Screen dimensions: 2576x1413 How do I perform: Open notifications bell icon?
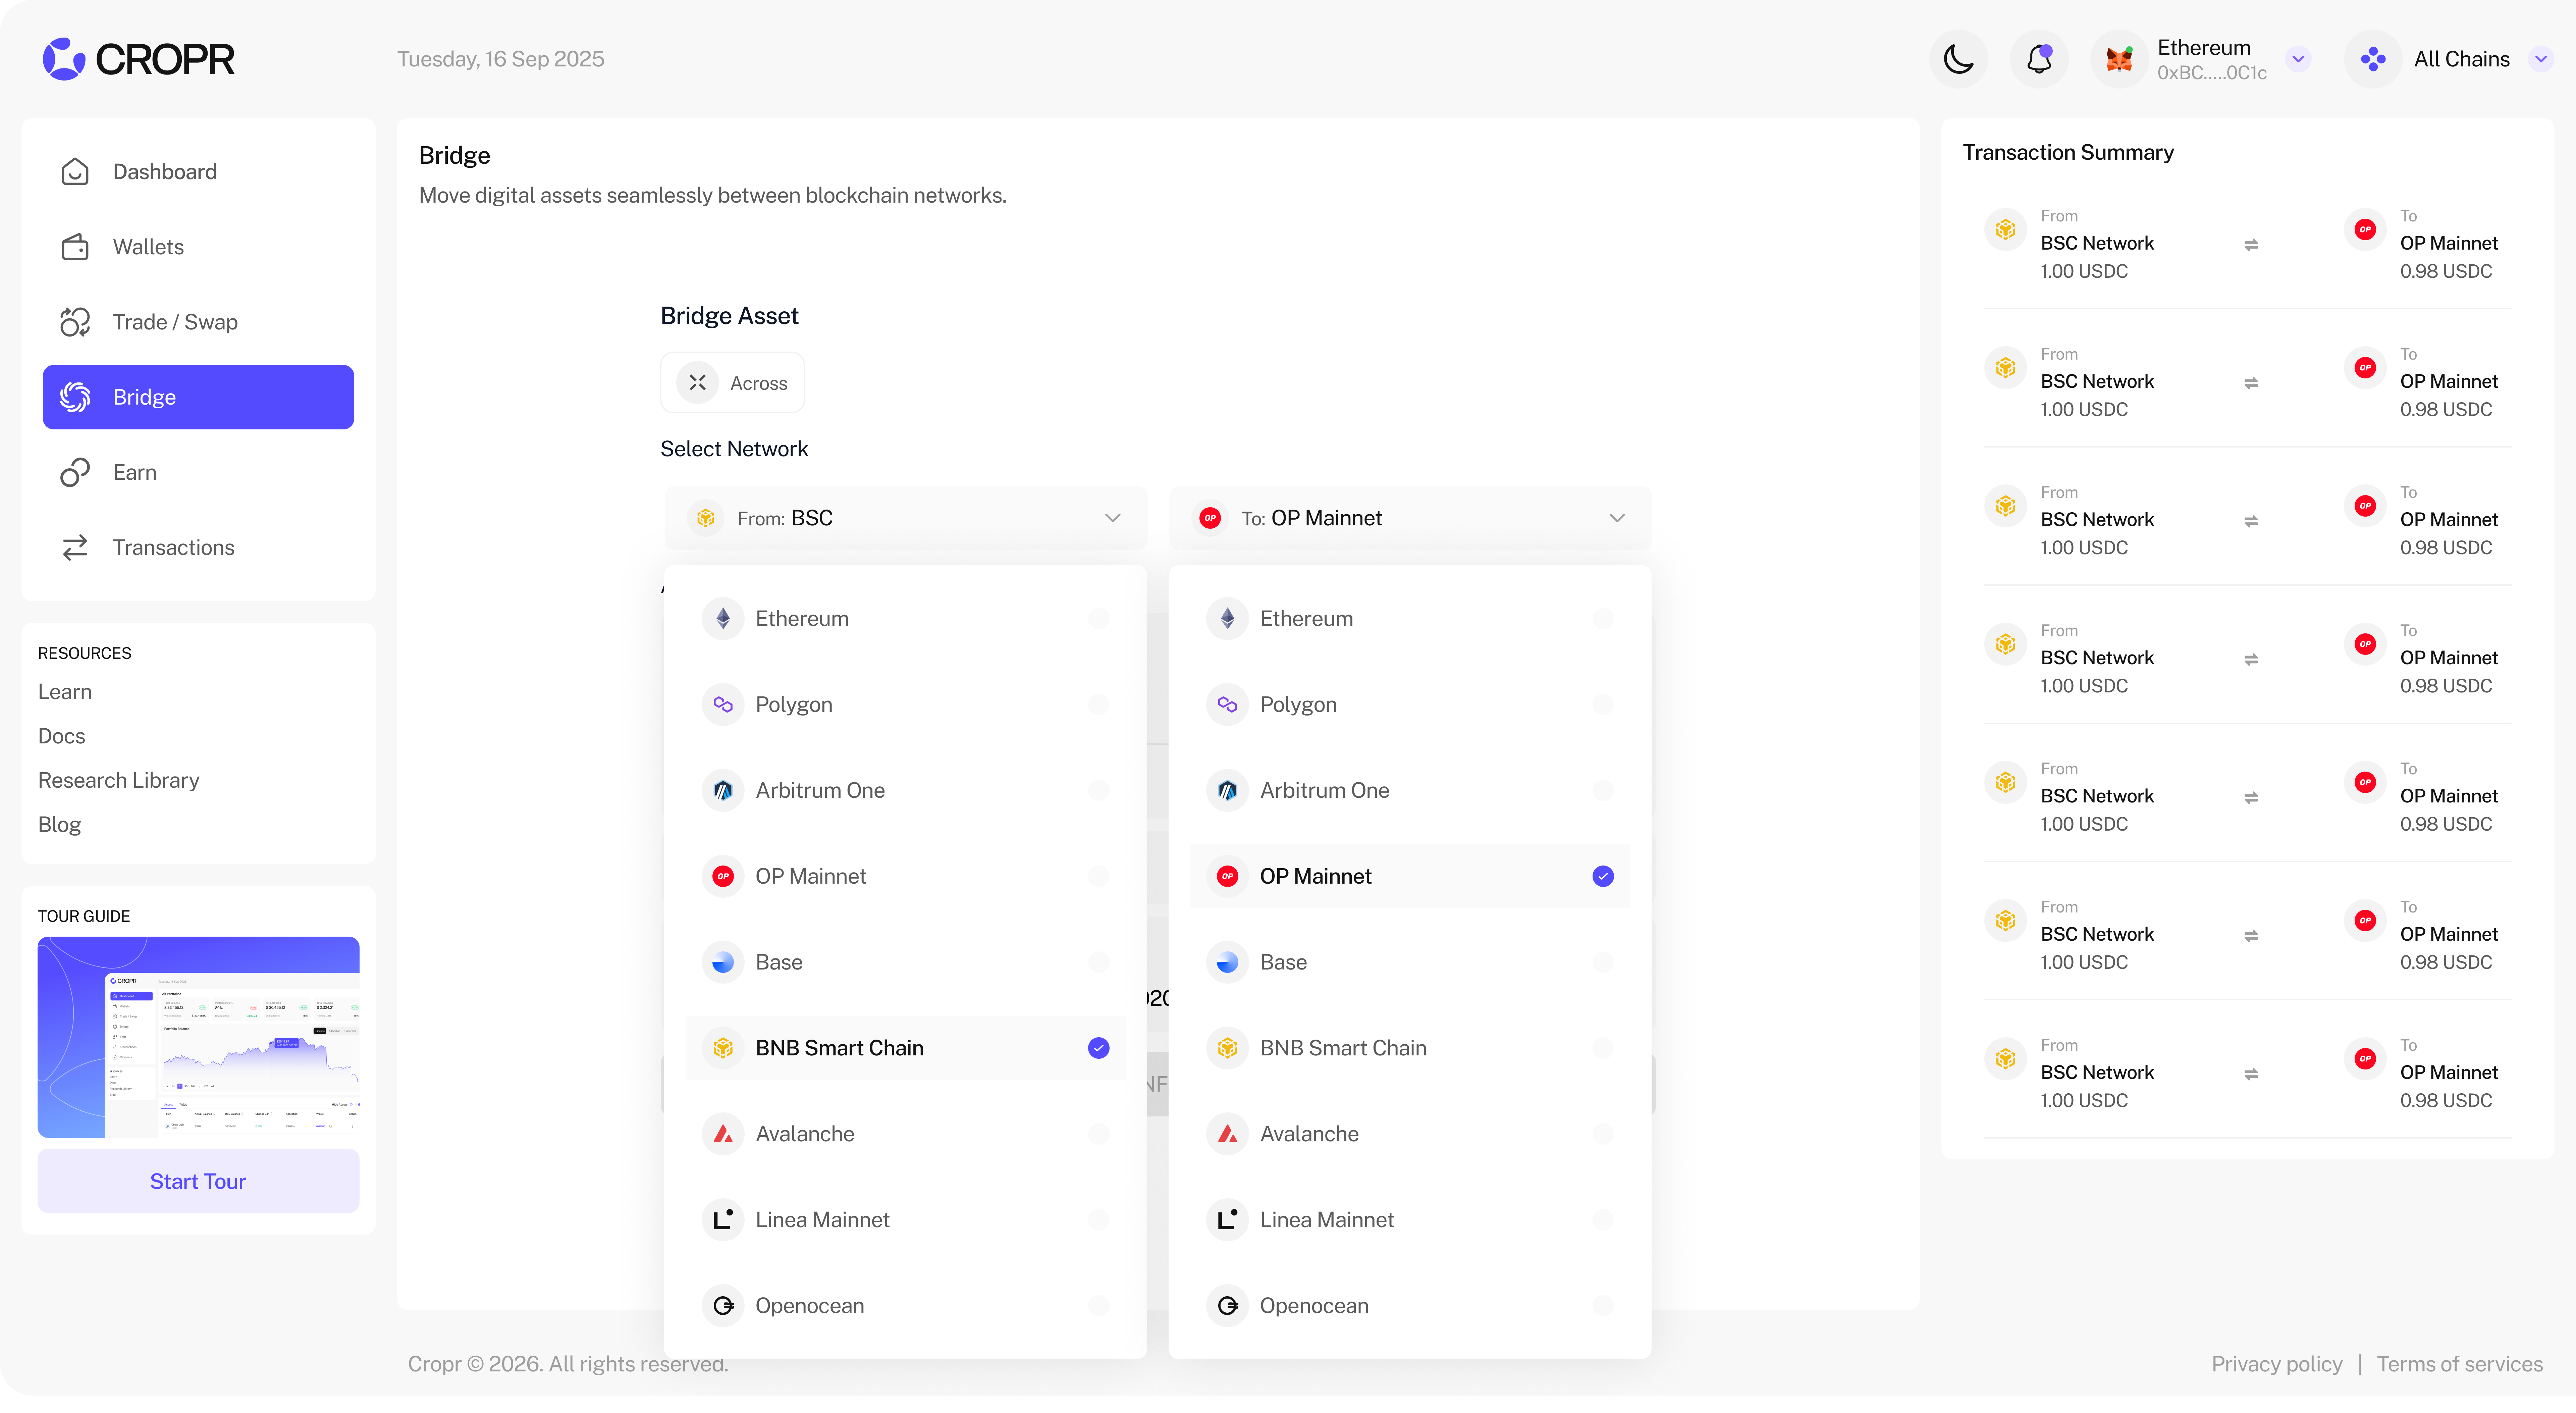tap(2039, 59)
